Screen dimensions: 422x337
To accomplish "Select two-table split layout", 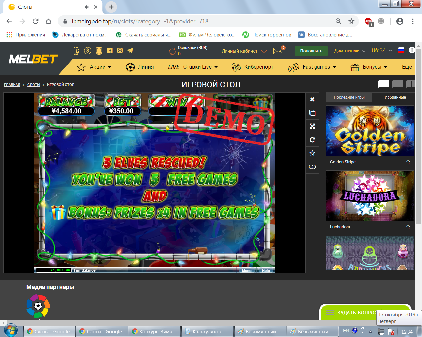I will 398,84.
